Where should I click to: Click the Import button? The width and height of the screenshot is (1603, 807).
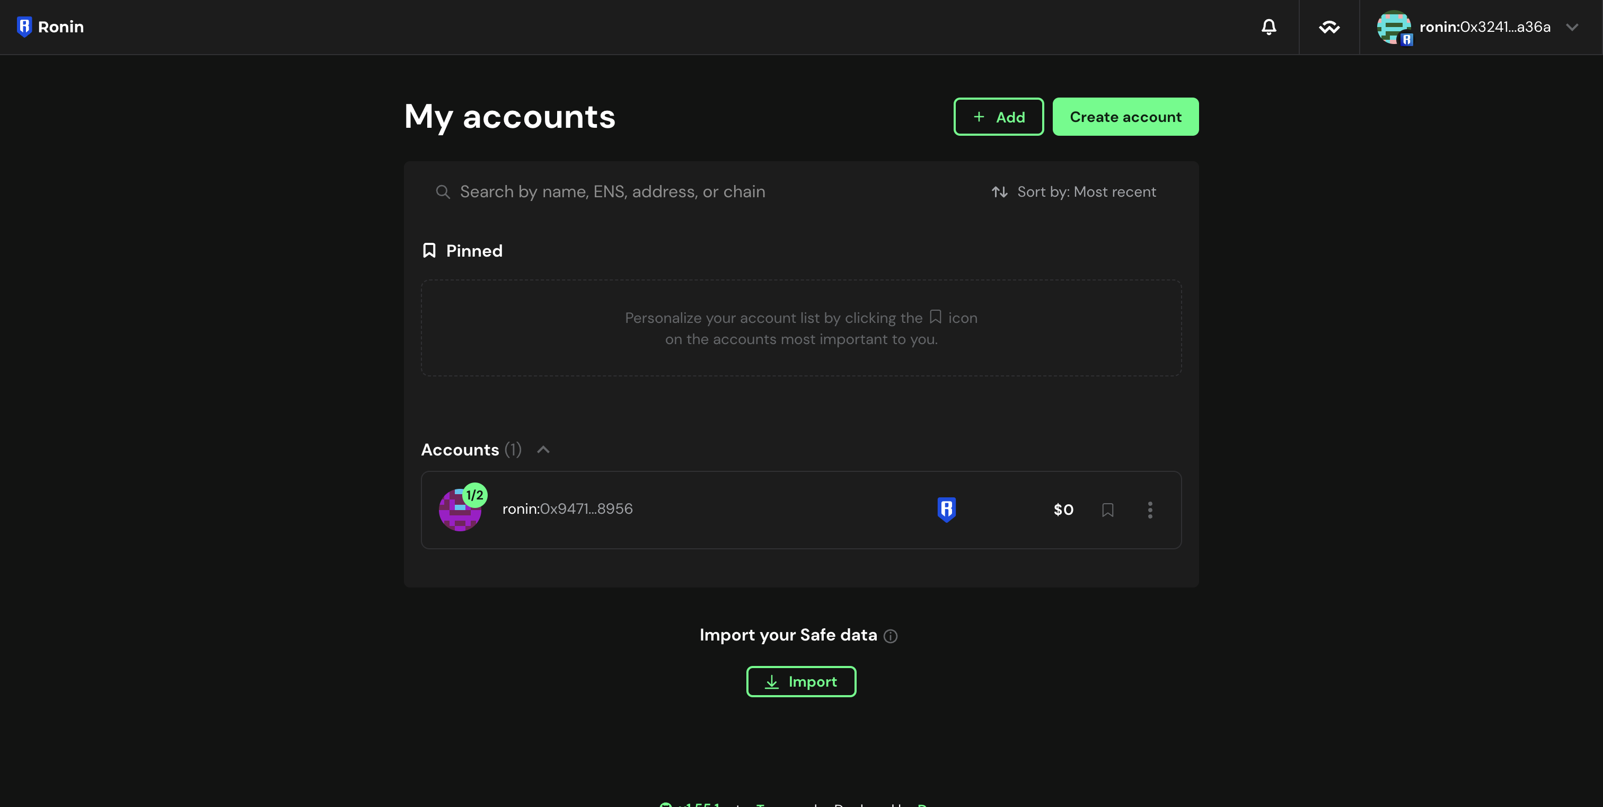pyautogui.click(x=801, y=682)
